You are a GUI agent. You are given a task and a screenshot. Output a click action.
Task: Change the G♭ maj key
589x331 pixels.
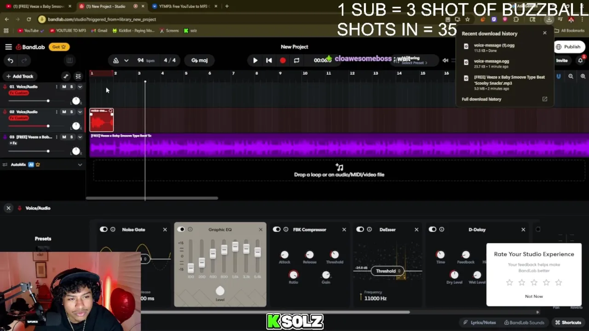(199, 60)
